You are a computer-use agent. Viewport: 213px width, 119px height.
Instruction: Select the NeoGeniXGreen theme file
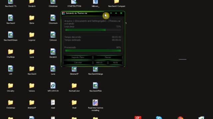click(11, 35)
